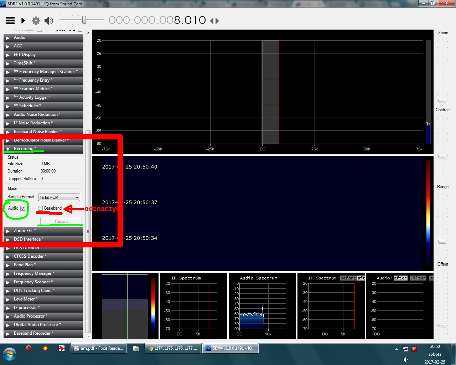Screen dimensions: 456x365
Task: Adjust the Contrast slider
Action: click(x=442, y=156)
